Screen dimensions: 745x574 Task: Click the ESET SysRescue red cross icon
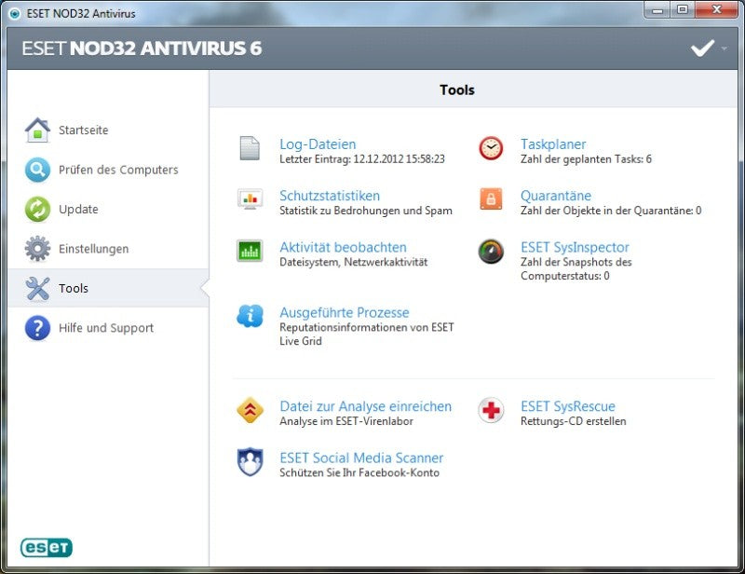click(x=491, y=410)
